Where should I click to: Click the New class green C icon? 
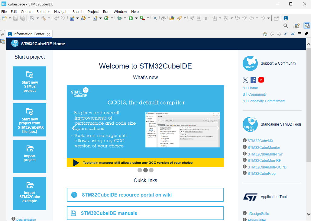point(106,18)
